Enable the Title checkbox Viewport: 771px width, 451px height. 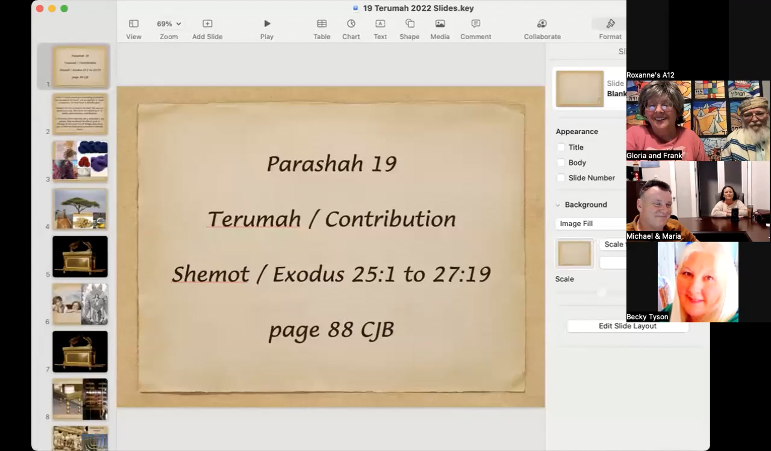(x=561, y=147)
